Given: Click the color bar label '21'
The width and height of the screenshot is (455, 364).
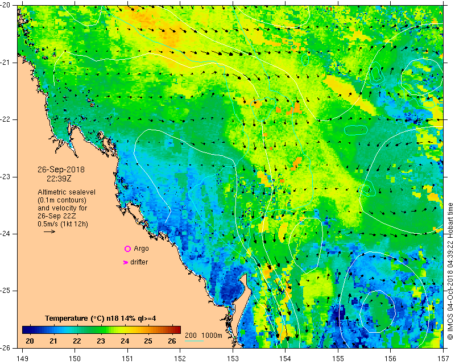Looking at the screenshot, I should (x=53, y=341).
